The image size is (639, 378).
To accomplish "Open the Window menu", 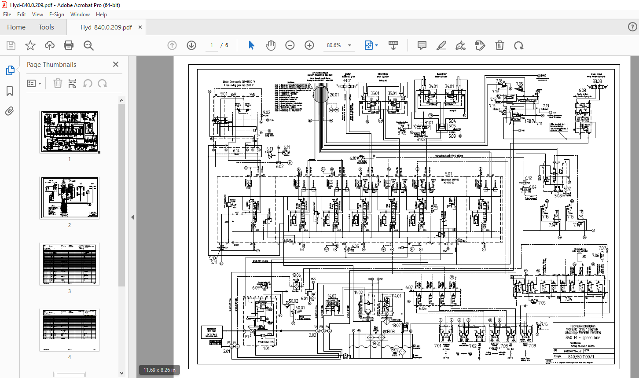I will click(80, 15).
